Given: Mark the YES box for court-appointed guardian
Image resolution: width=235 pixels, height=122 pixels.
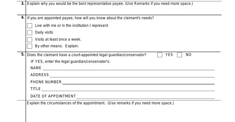Looking at the screenshot, I should coord(160,55).
